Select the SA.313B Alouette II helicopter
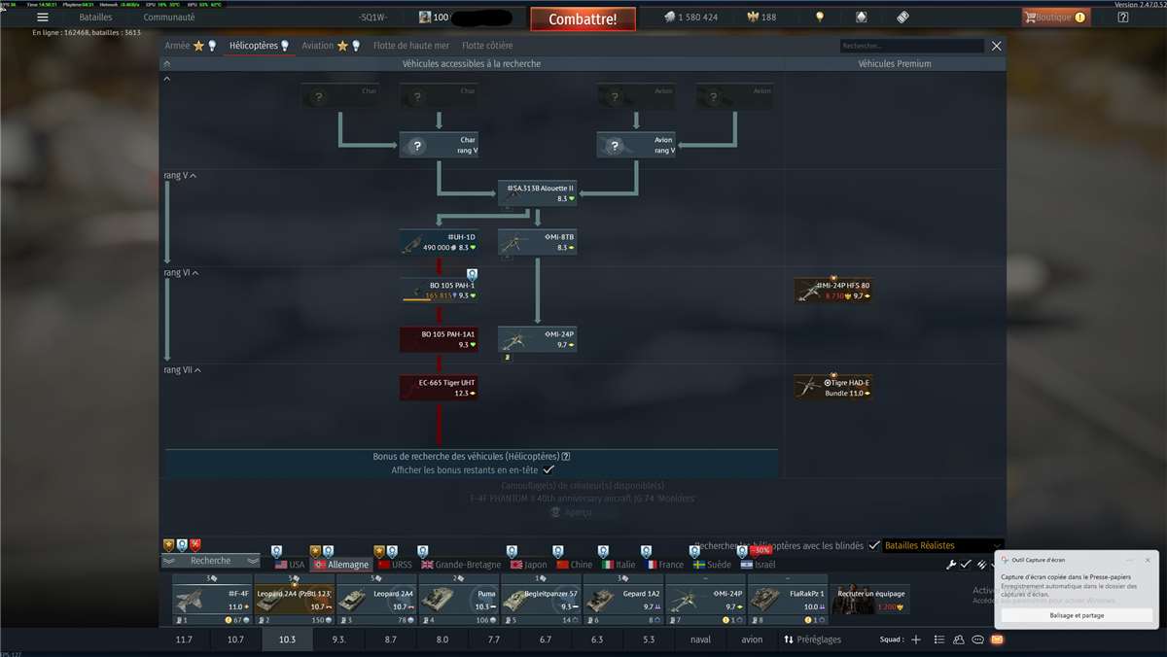 click(537, 192)
